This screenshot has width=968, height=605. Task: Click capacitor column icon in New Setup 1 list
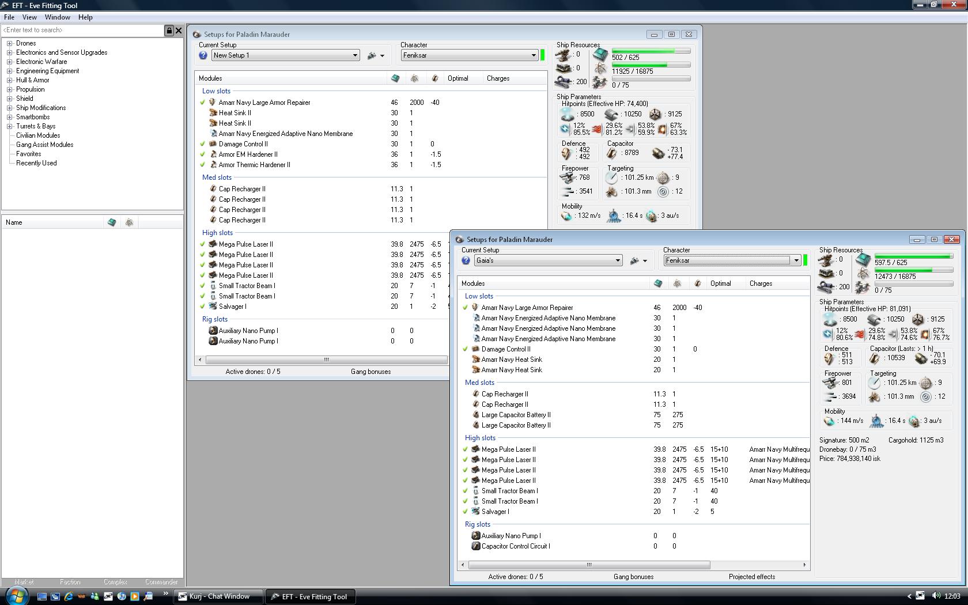[x=434, y=78]
